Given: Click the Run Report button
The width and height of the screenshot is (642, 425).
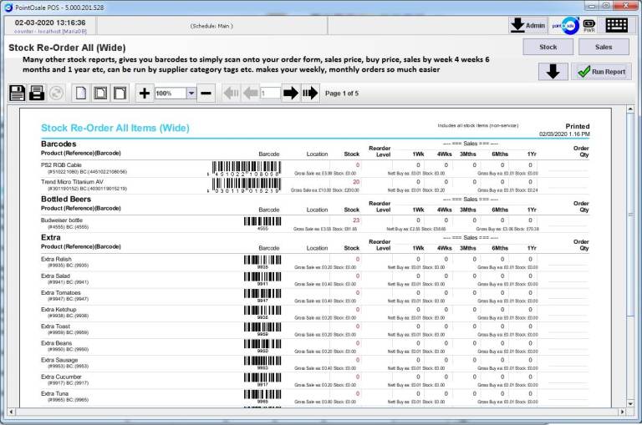Looking at the screenshot, I should [x=601, y=72].
